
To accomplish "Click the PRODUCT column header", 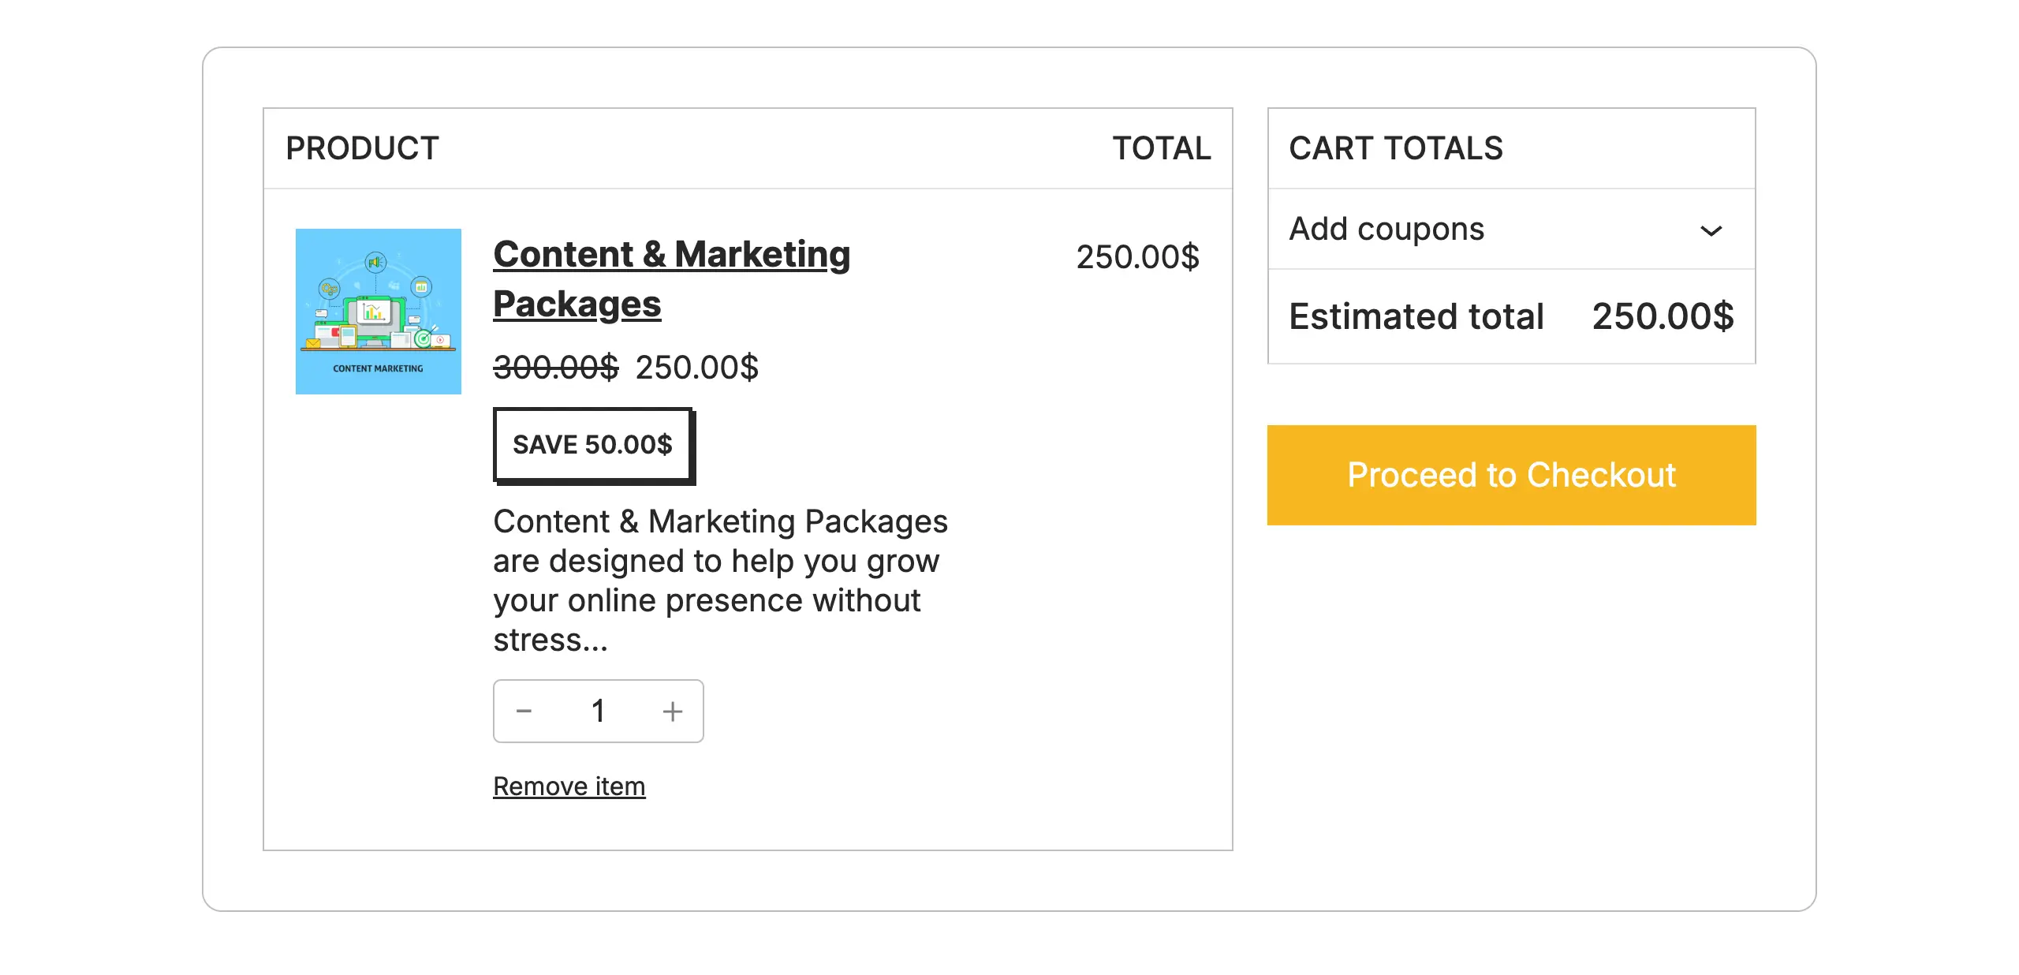I will pos(362,148).
